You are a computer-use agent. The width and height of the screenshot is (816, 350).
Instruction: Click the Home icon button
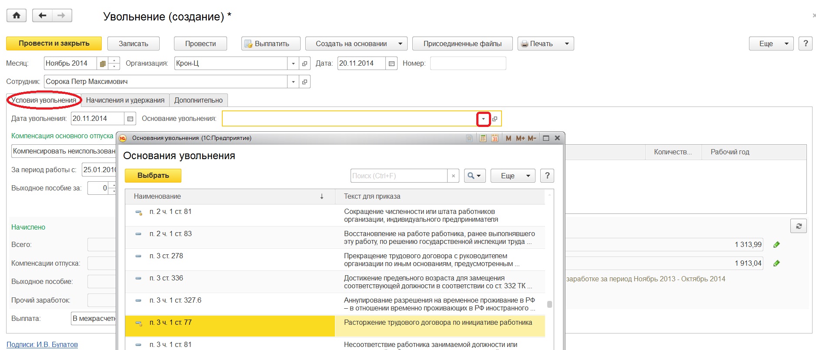[x=17, y=16]
